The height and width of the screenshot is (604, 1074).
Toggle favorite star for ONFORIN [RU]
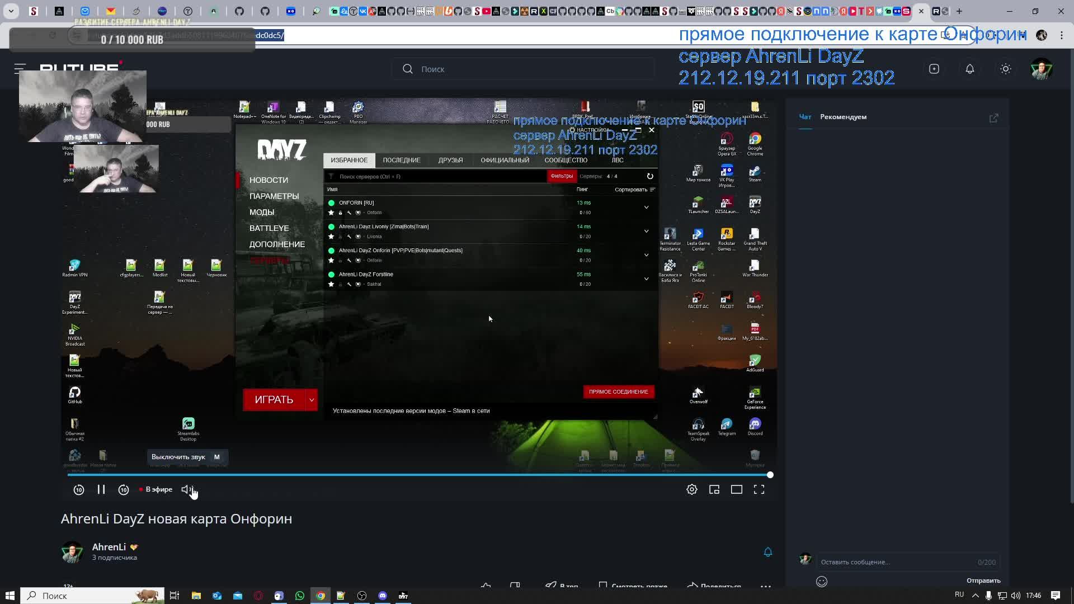(x=331, y=213)
